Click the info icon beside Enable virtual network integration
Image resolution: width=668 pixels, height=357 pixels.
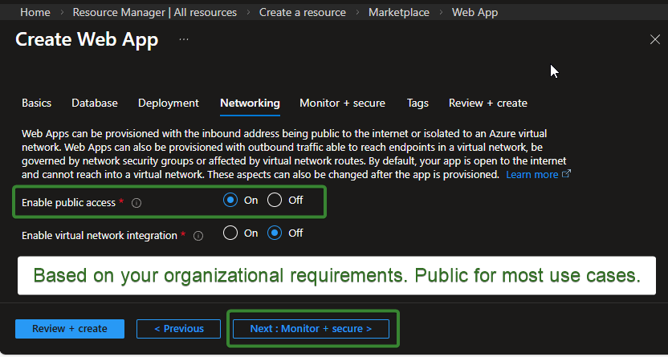(x=198, y=236)
